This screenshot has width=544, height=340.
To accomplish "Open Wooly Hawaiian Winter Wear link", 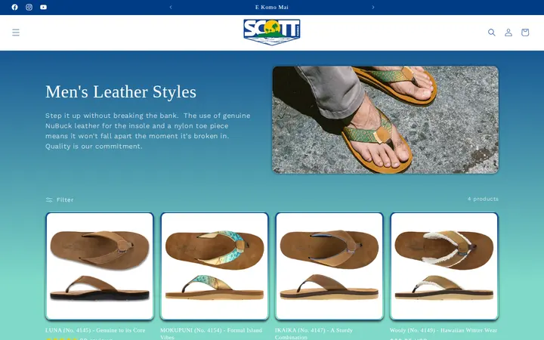I will pyautogui.click(x=444, y=330).
